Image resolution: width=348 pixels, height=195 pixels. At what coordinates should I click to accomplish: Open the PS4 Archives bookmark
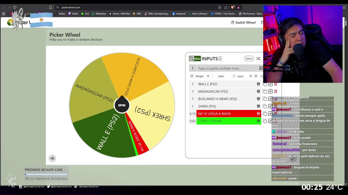pos(251,14)
